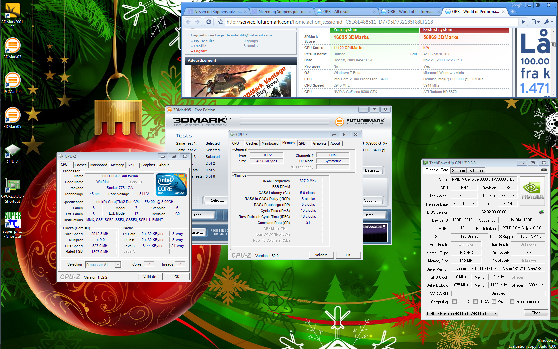The image size is (558, 349).
Task: Take a GPU-Z screenshot with the camera icon
Action: click(544, 170)
